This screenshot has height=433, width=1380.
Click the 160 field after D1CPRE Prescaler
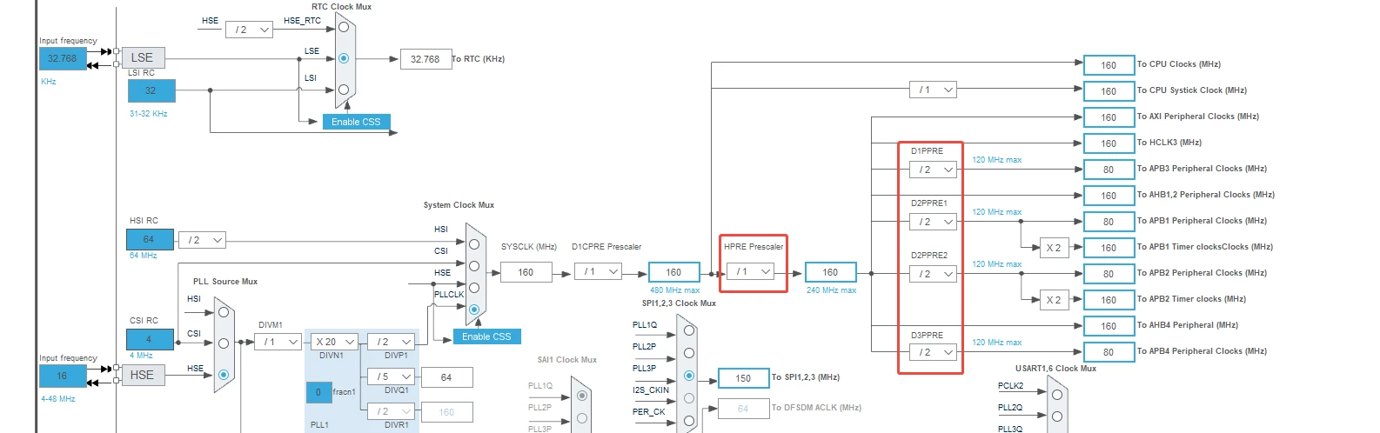tap(673, 272)
